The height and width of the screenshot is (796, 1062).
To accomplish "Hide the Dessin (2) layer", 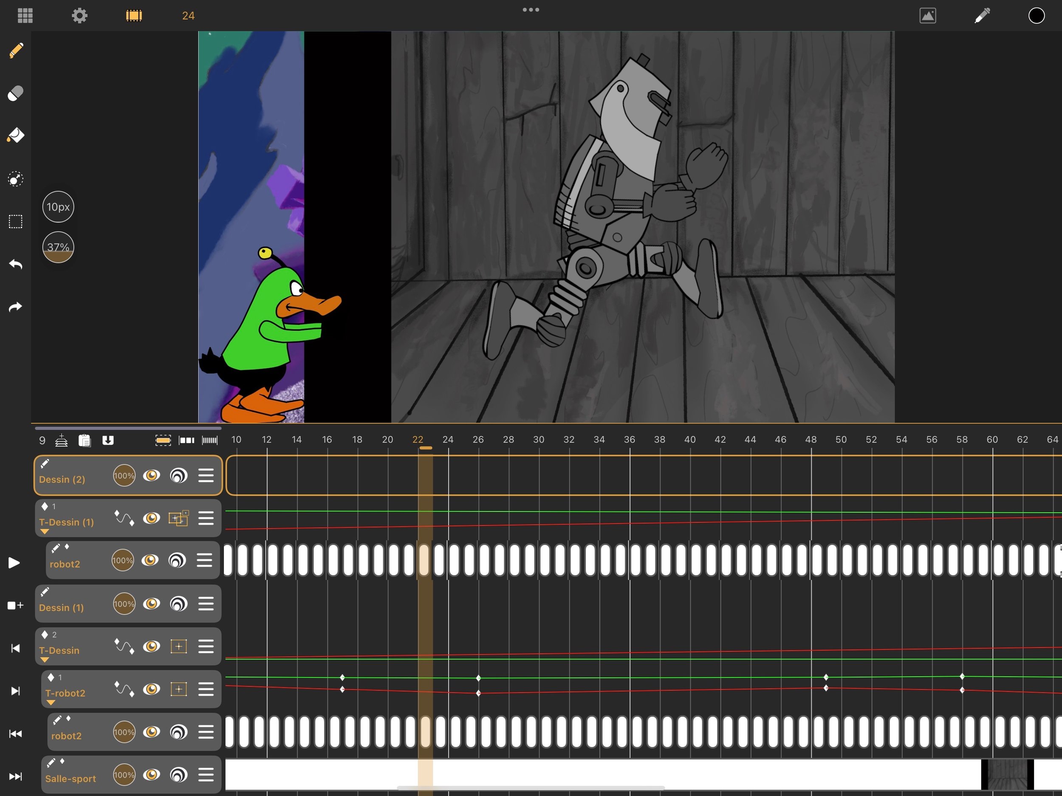I will click(152, 476).
